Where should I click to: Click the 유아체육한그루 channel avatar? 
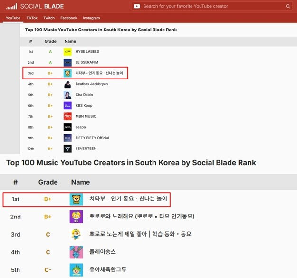(x=76, y=269)
